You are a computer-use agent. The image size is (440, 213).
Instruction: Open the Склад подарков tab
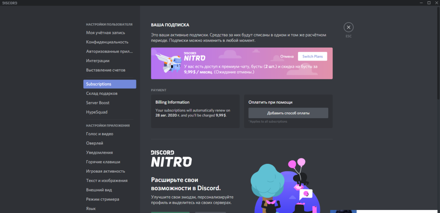(102, 93)
